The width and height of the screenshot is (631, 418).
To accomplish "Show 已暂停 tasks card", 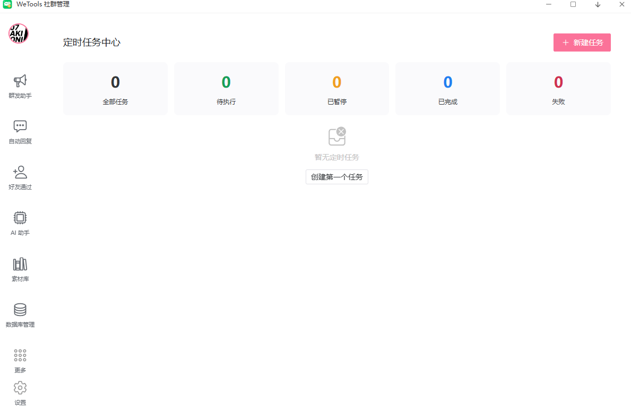I will (337, 89).
